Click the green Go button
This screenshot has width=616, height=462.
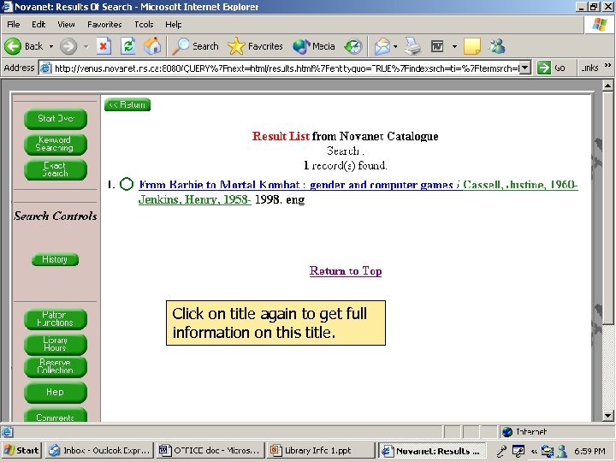pyautogui.click(x=552, y=68)
